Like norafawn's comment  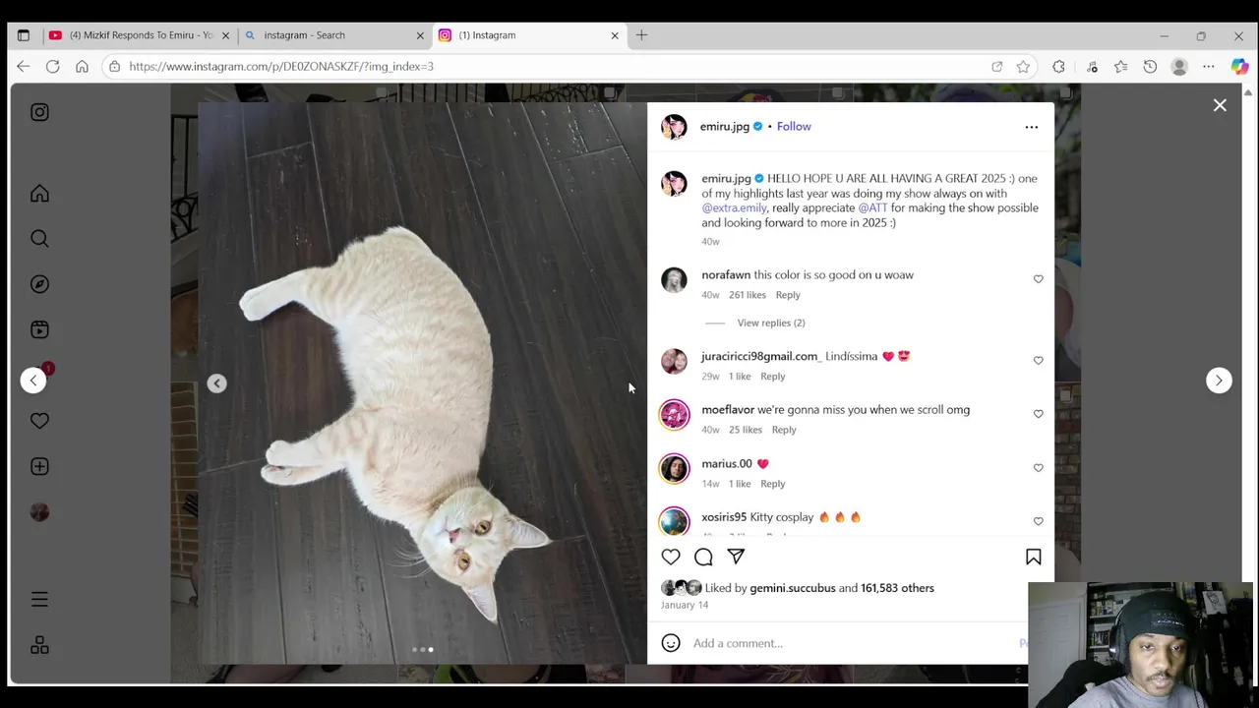pos(1038,279)
